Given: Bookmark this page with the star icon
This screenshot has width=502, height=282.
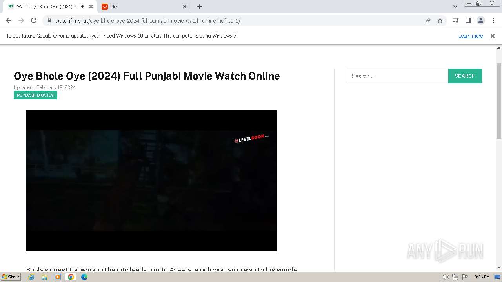Looking at the screenshot, I should point(440,21).
